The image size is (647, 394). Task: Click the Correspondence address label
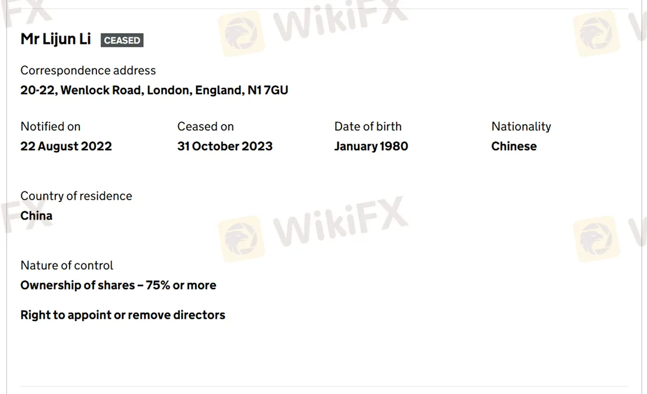pyautogui.click(x=88, y=71)
